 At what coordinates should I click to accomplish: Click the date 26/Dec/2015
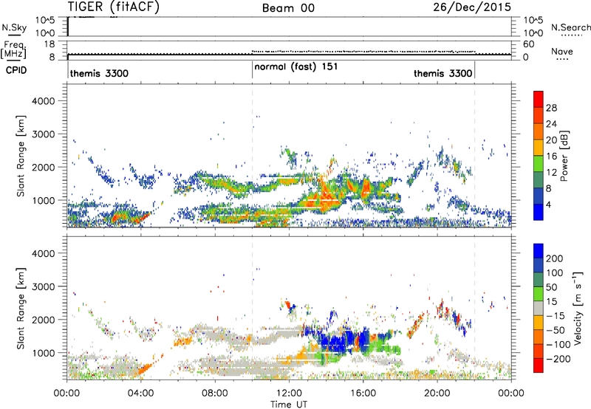[x=472, y=7]
